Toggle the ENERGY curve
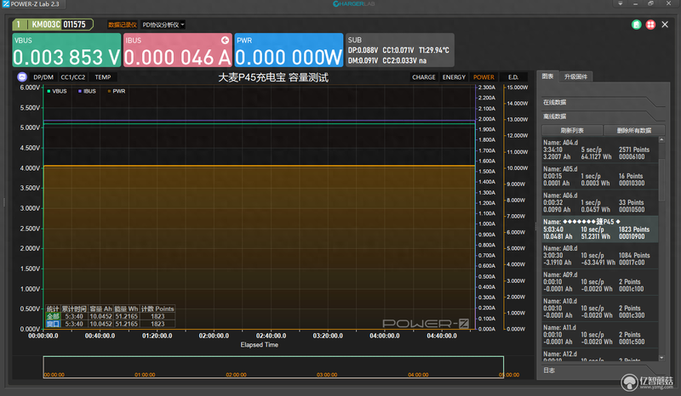This screenshot has height=396, width=681. tap(454, 77)
